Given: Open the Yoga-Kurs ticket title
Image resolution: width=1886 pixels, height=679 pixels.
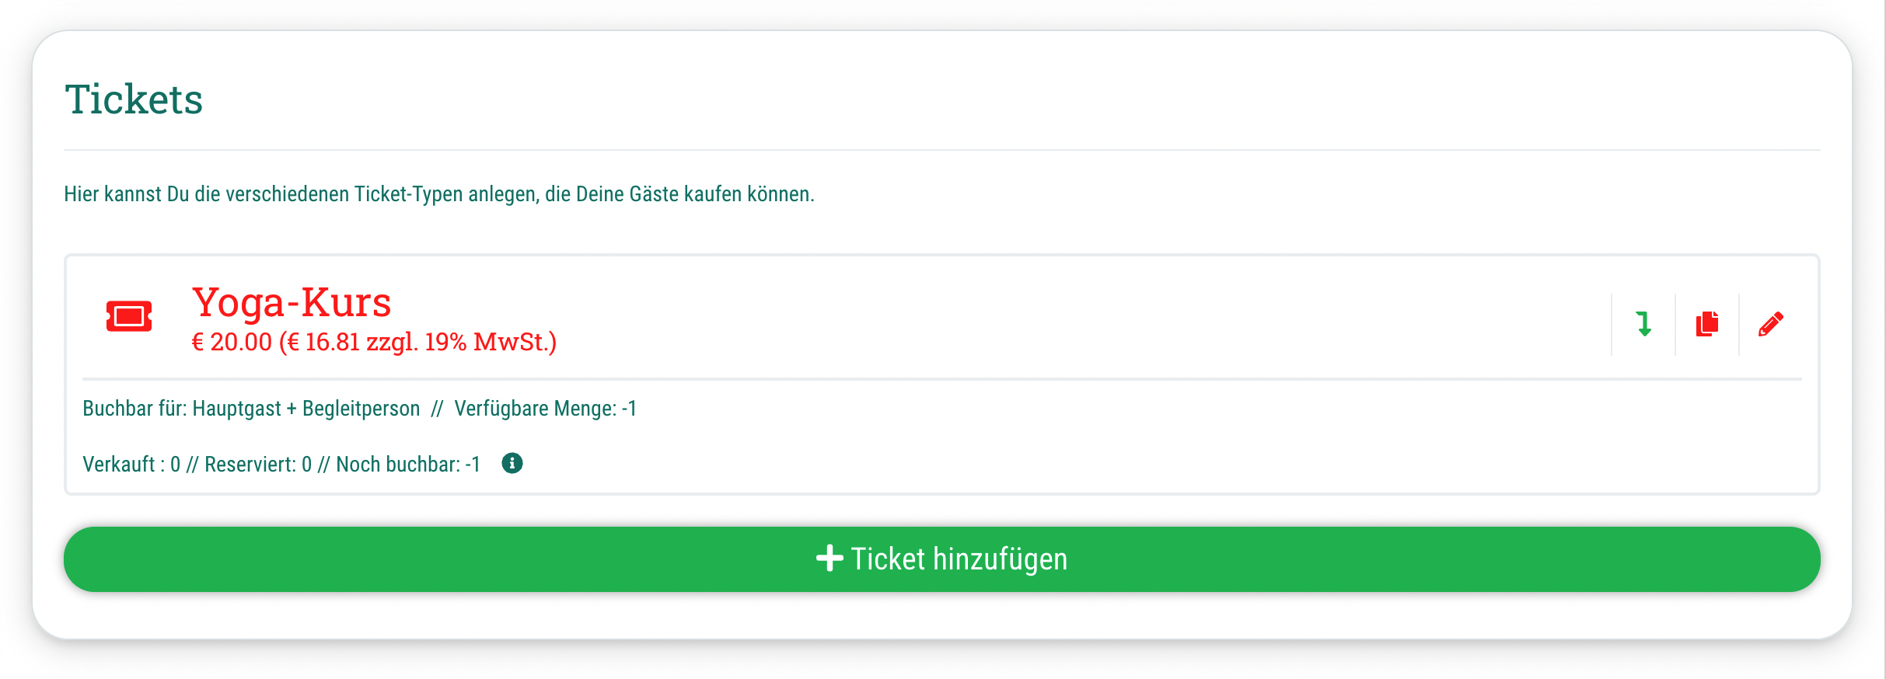Looking at the screenshot, I should coord(292,302).
